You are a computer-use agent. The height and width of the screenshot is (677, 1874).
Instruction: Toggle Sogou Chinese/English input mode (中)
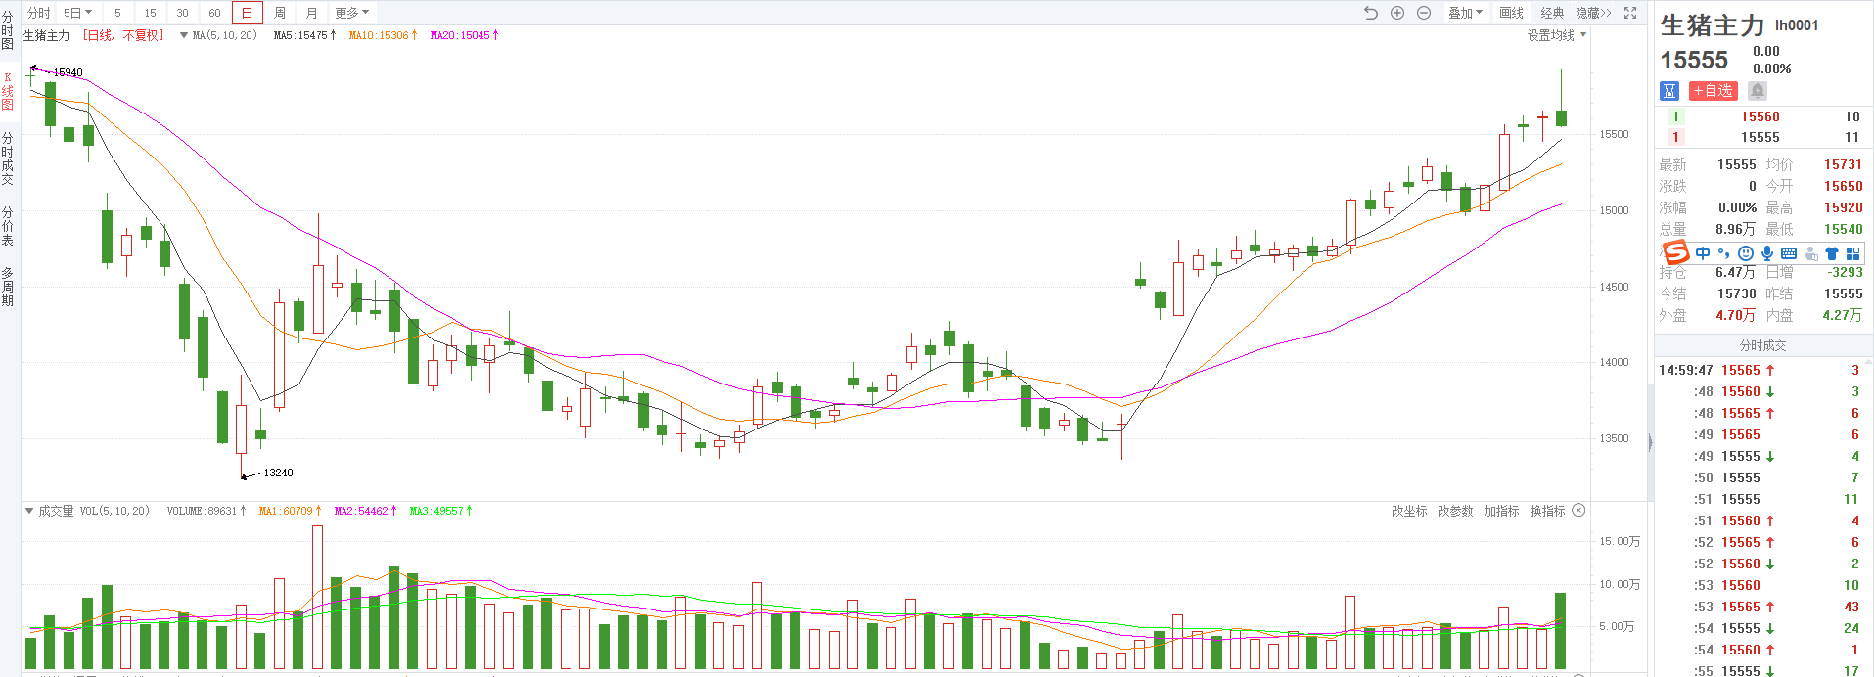pos(1703,253)
